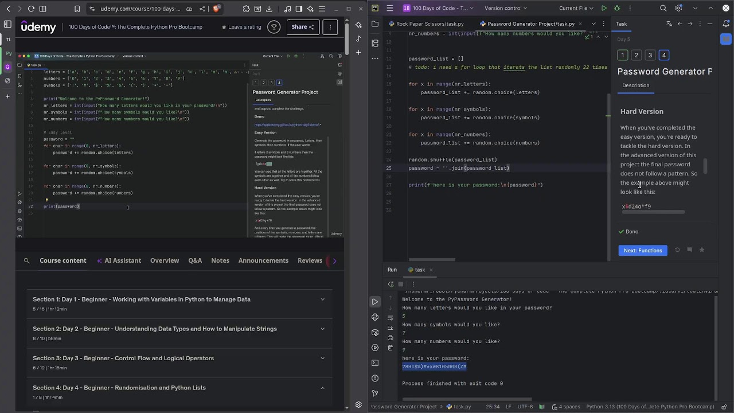
Task: Open the AI Assistant tab on Udemy
Action: click(119, 260)
